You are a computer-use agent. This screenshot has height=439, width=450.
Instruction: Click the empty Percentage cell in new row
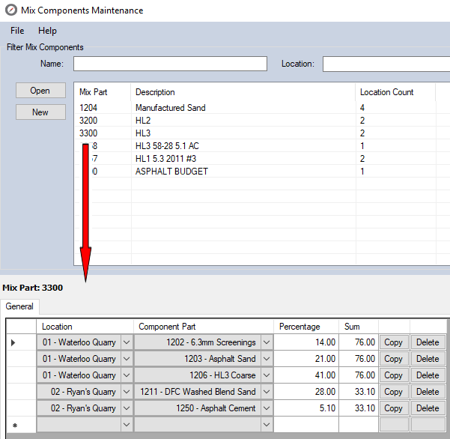[306, 424]
